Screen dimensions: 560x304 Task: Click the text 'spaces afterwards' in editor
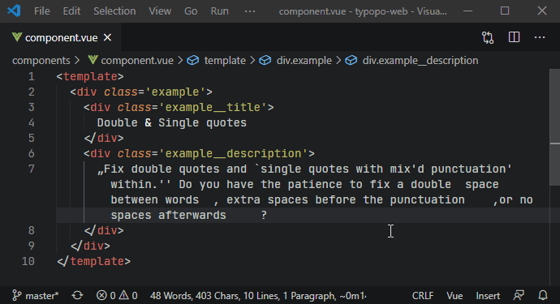click(168, 215)
